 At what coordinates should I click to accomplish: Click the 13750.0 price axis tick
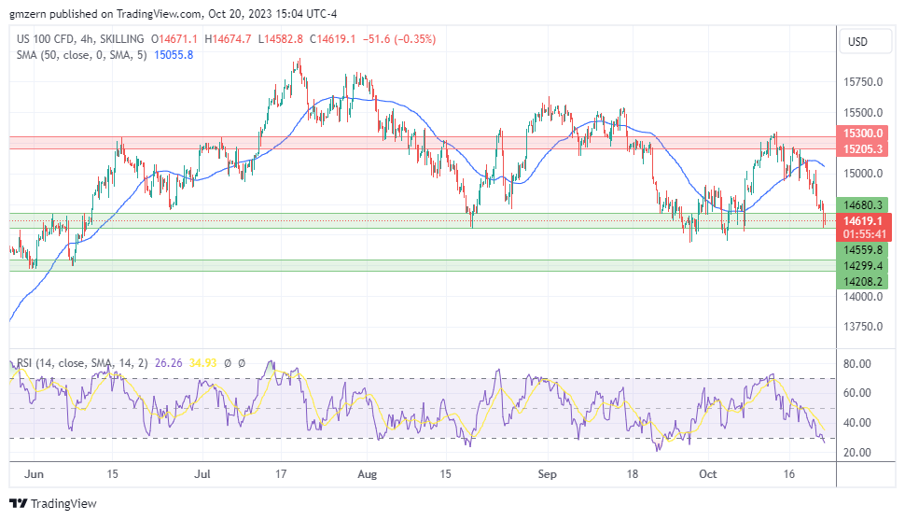[863, 327]
